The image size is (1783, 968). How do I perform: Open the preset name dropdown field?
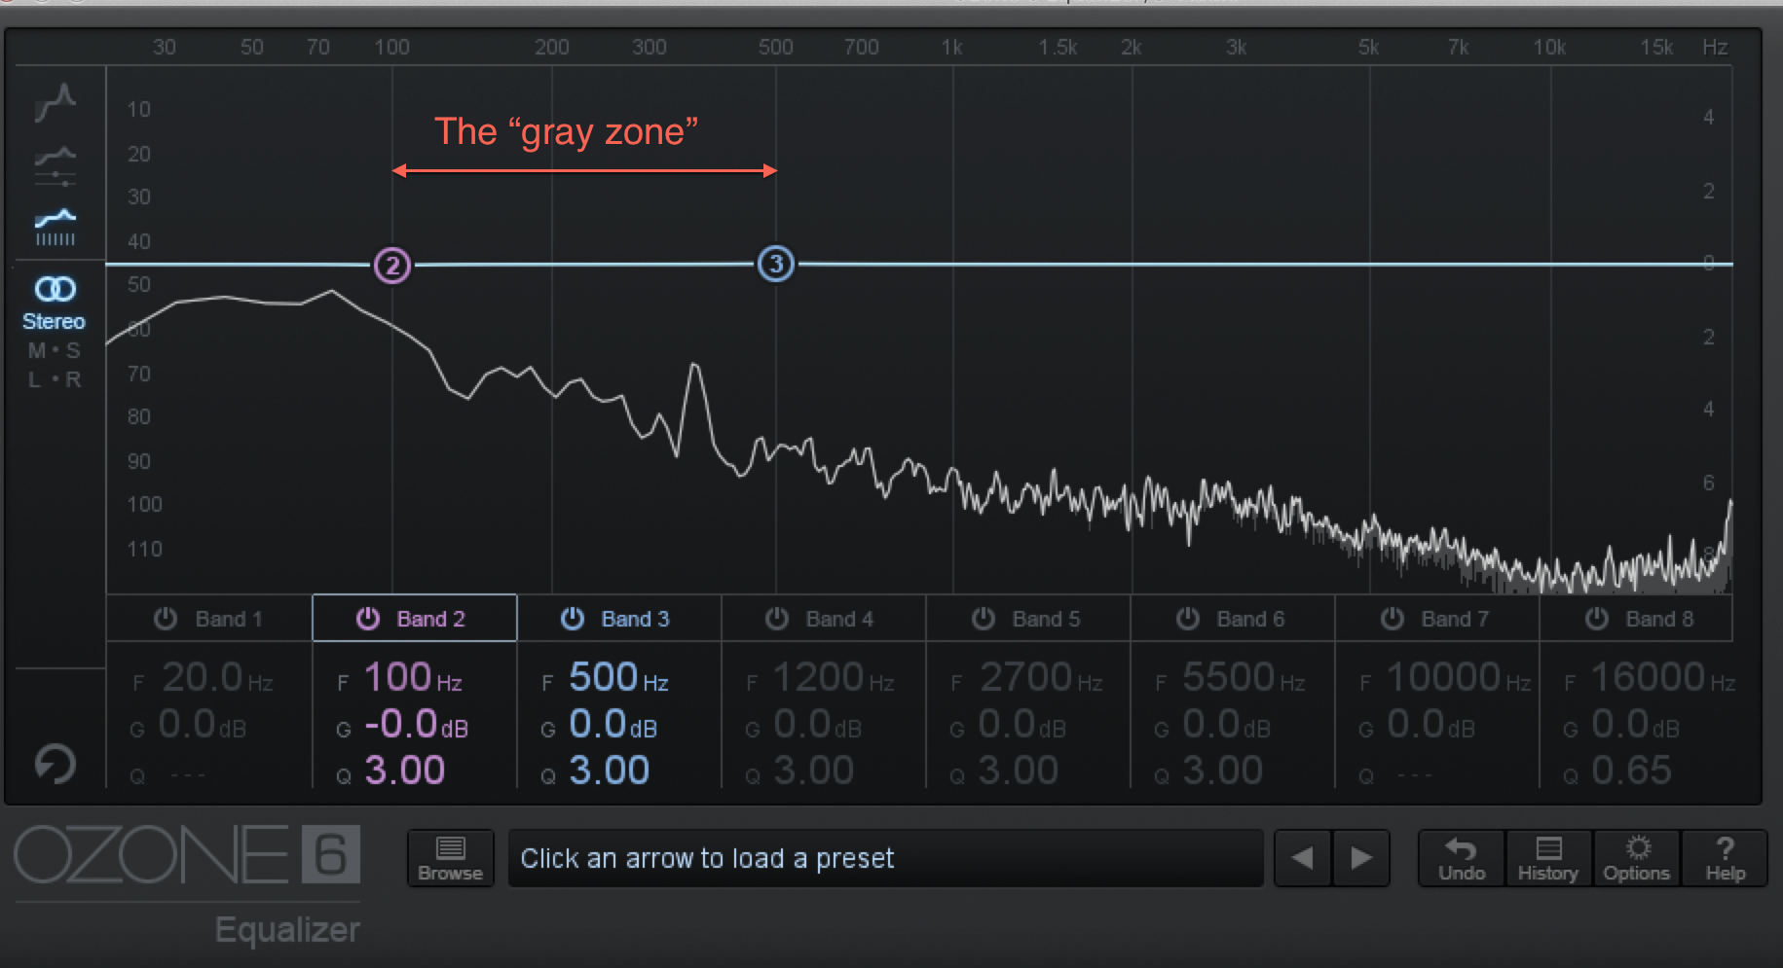coord(884,858)
